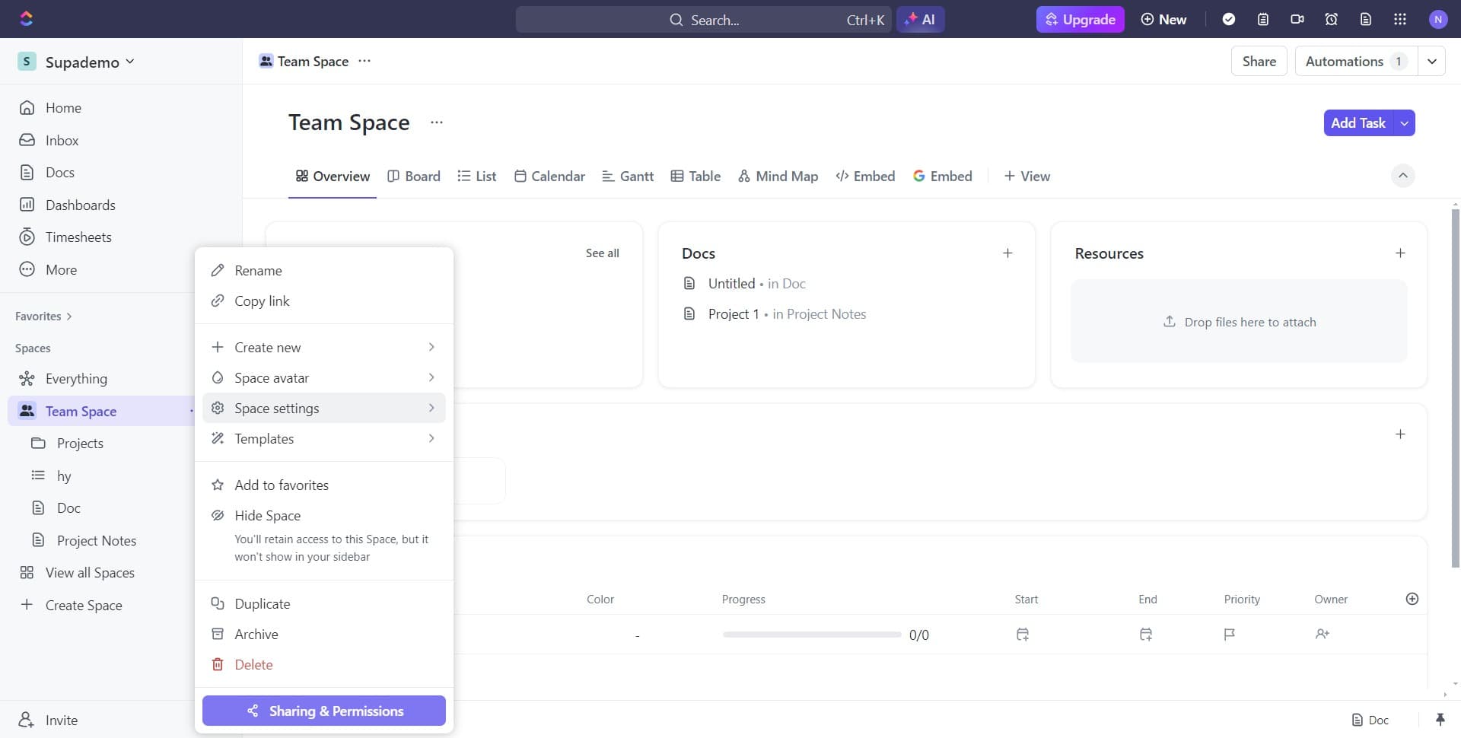Collapse the header with the chevron-up button
Screen dimensions: 1461x738
tap(1403, 176)
